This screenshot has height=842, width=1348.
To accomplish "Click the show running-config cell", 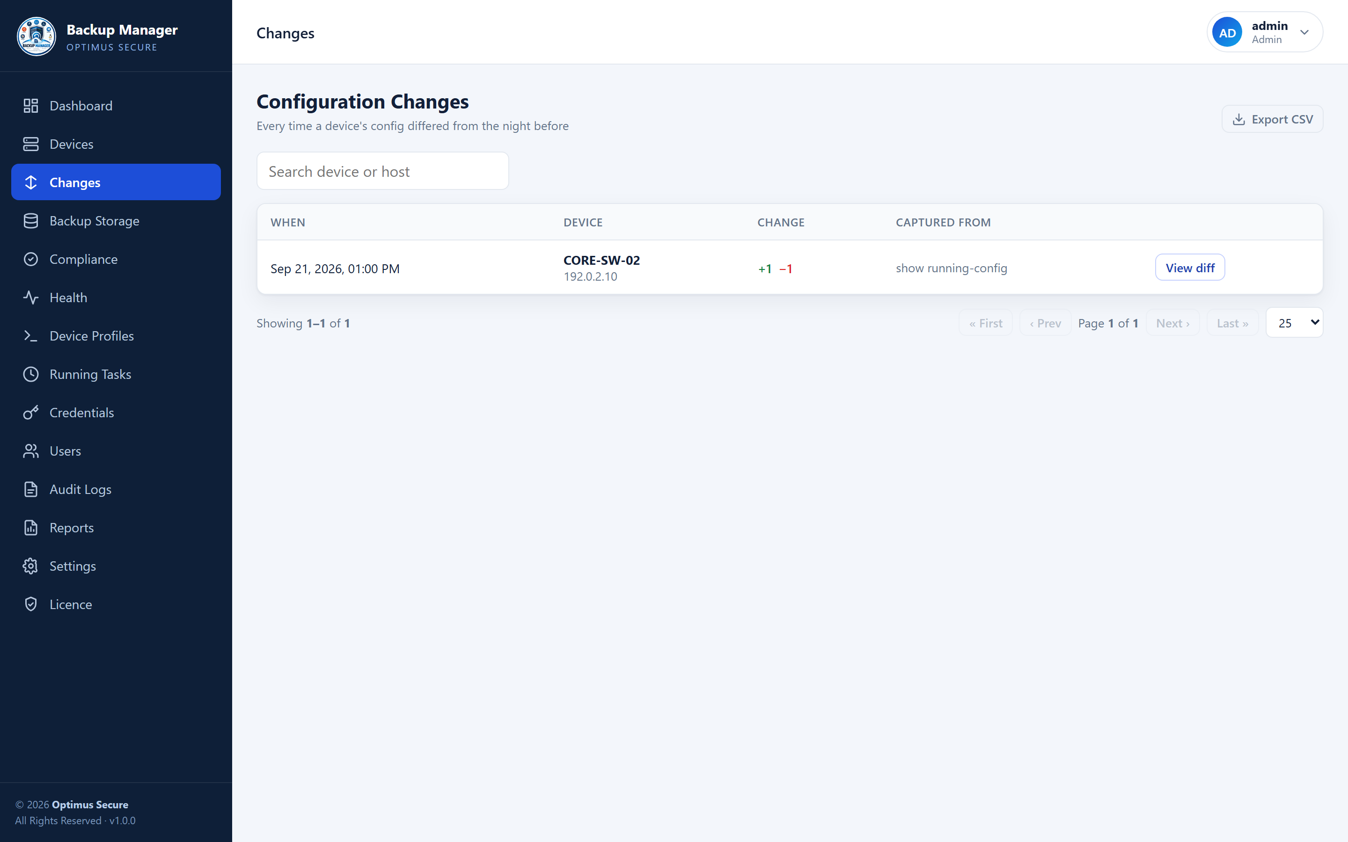I will click(952, 269).
